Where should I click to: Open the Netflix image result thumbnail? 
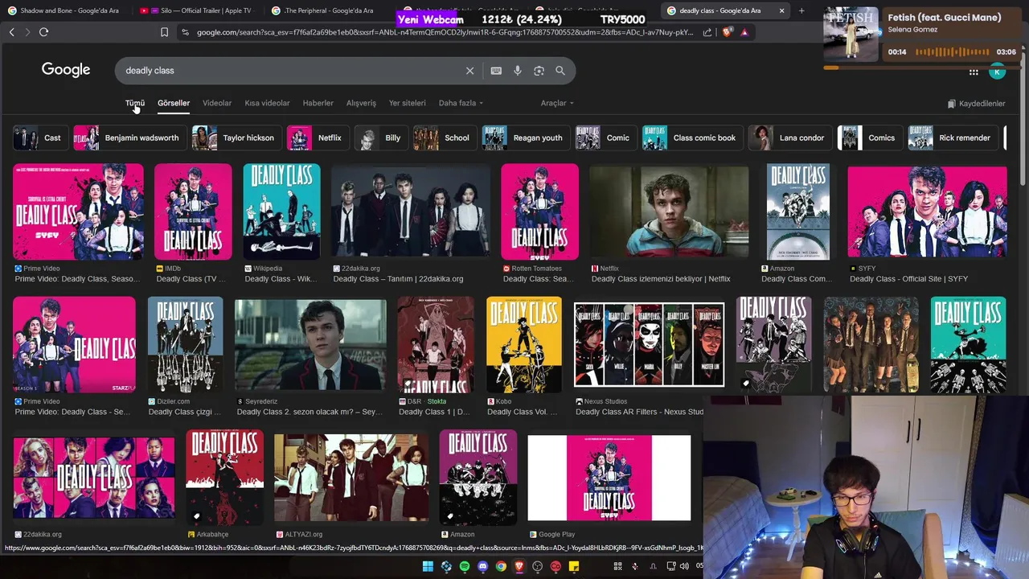point(669,211)
